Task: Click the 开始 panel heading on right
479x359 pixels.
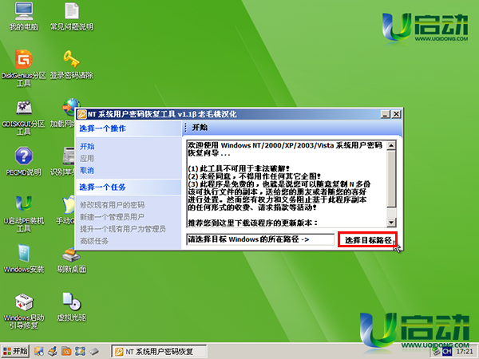Action: click(x=200, y=128)
